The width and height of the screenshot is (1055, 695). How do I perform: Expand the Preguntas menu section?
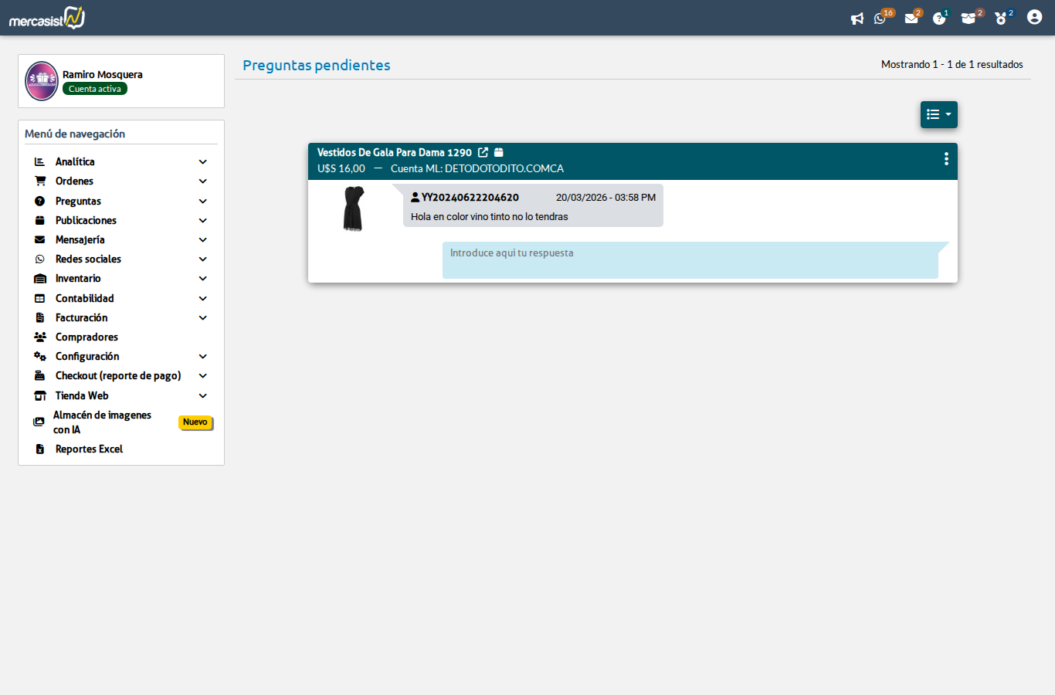coord(120,201)
